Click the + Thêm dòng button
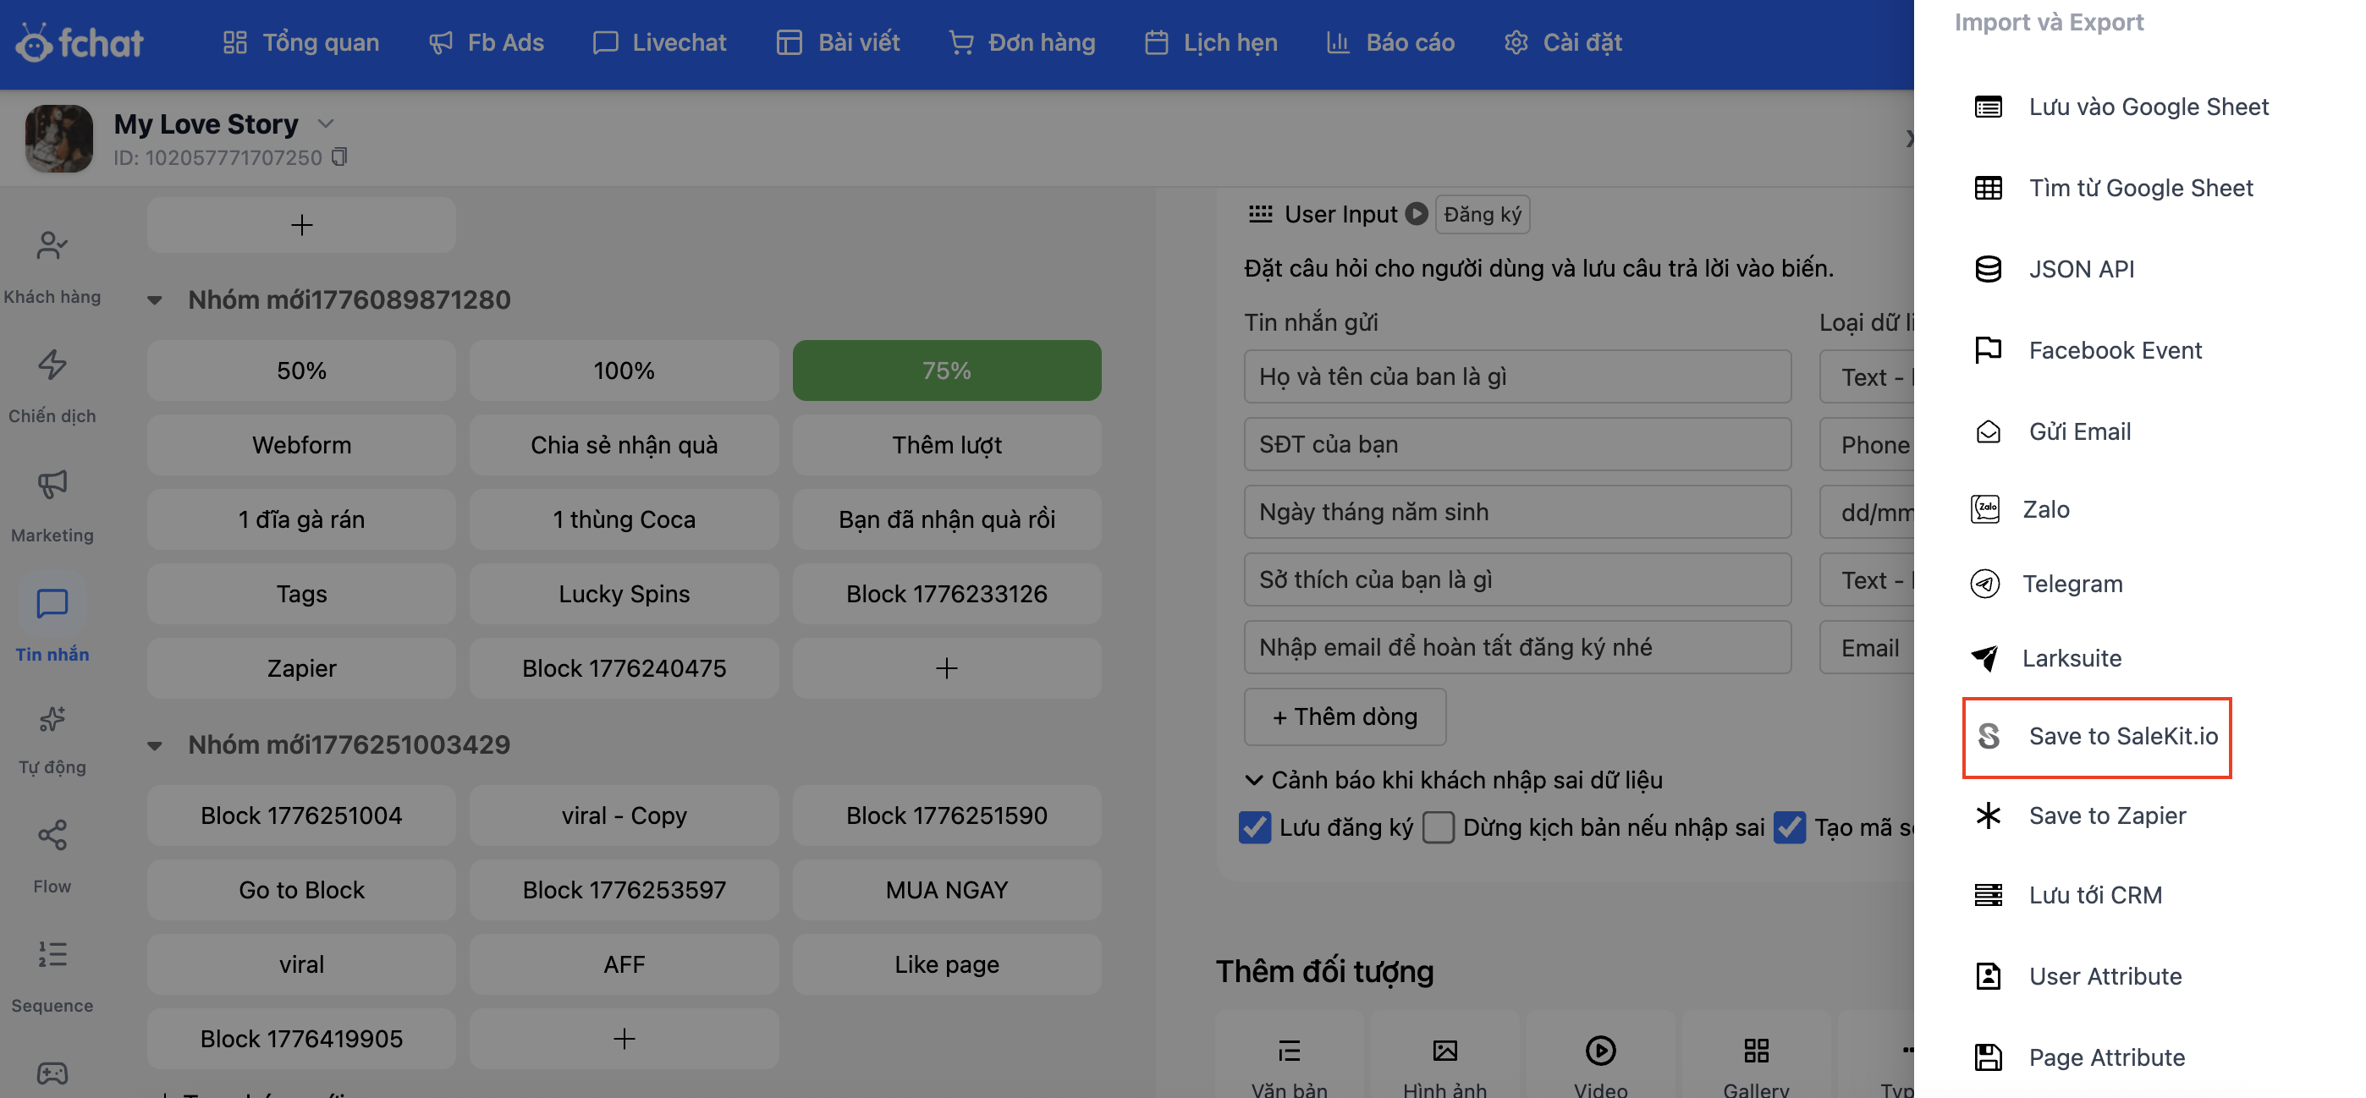The image size is (2366, 1098). tap(1345, 716)
